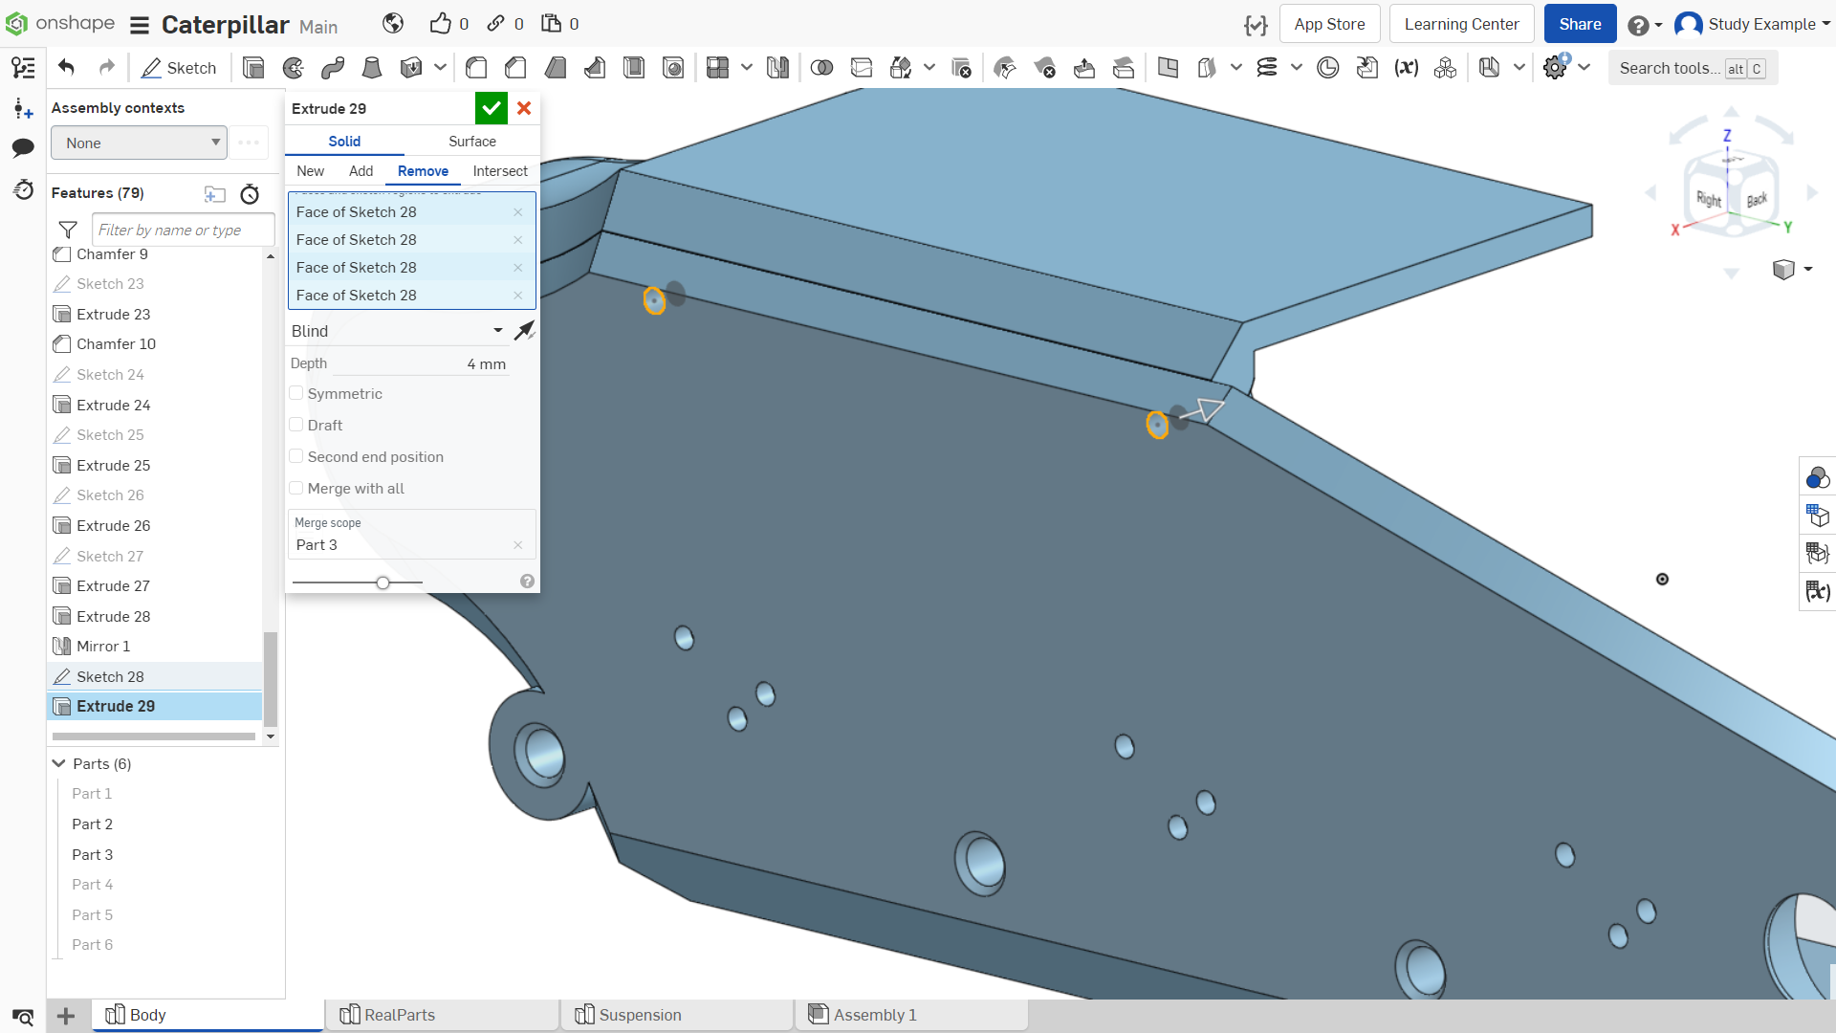Adjust the opacity slider in Extrude dialog
1836x1033 pixels.
tap(382, 582)
